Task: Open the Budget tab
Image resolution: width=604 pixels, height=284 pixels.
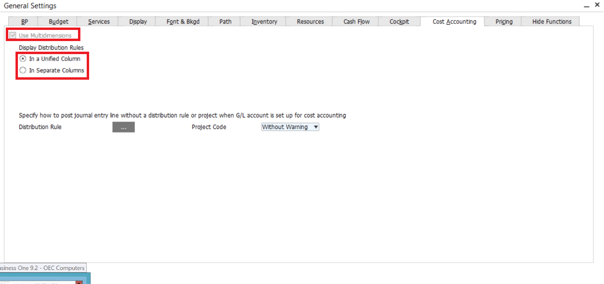Action: point(59,22)
